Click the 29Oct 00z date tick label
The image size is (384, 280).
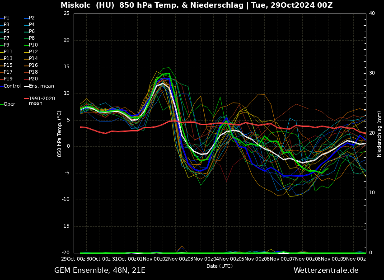(x=73, y=259)
